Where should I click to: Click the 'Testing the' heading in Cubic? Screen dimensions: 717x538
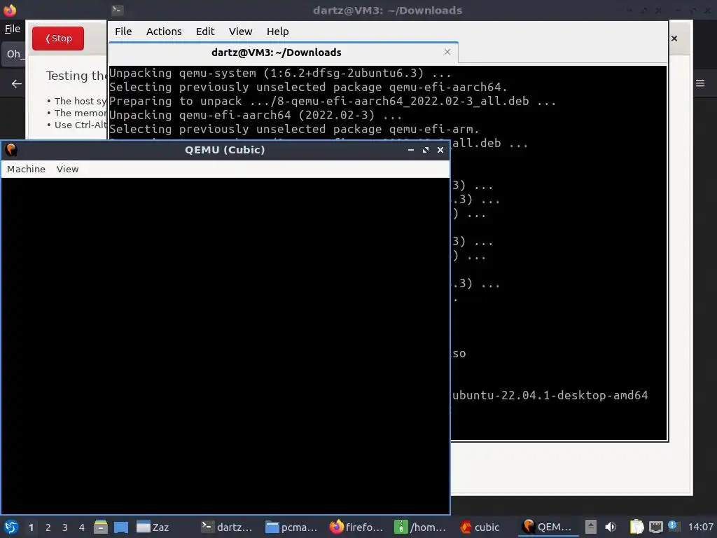click(76, 76)
